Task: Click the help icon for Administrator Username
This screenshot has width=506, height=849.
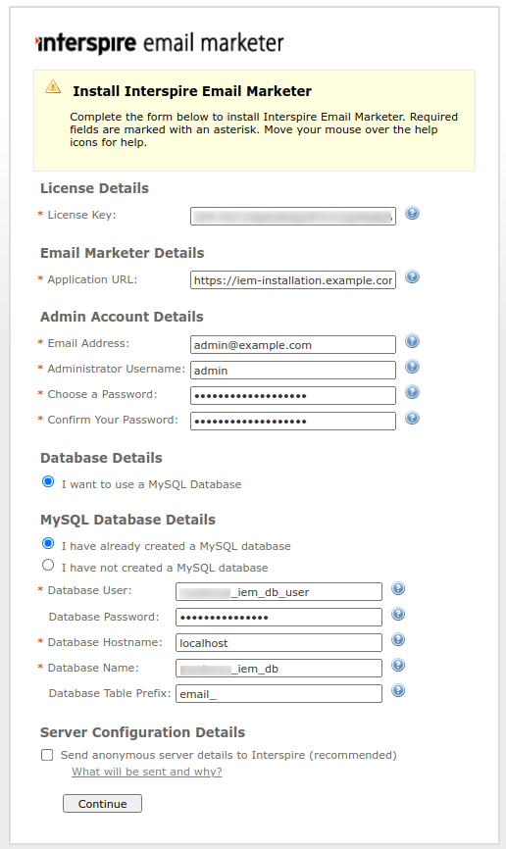Action: (412, 367)
